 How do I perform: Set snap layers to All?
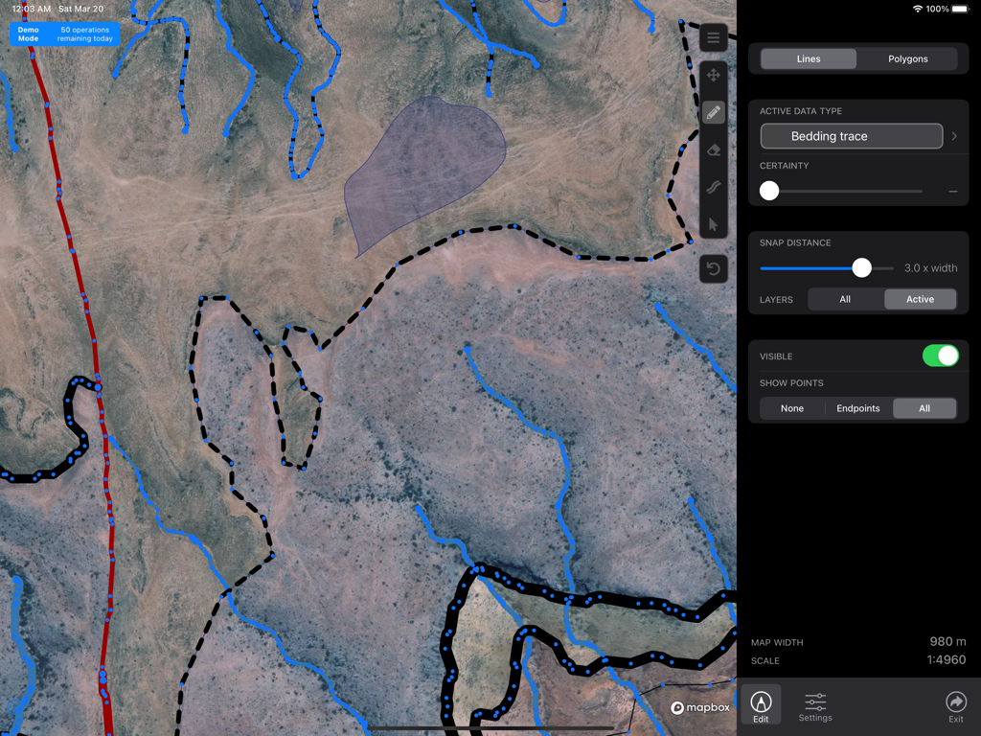coord(844,299)
